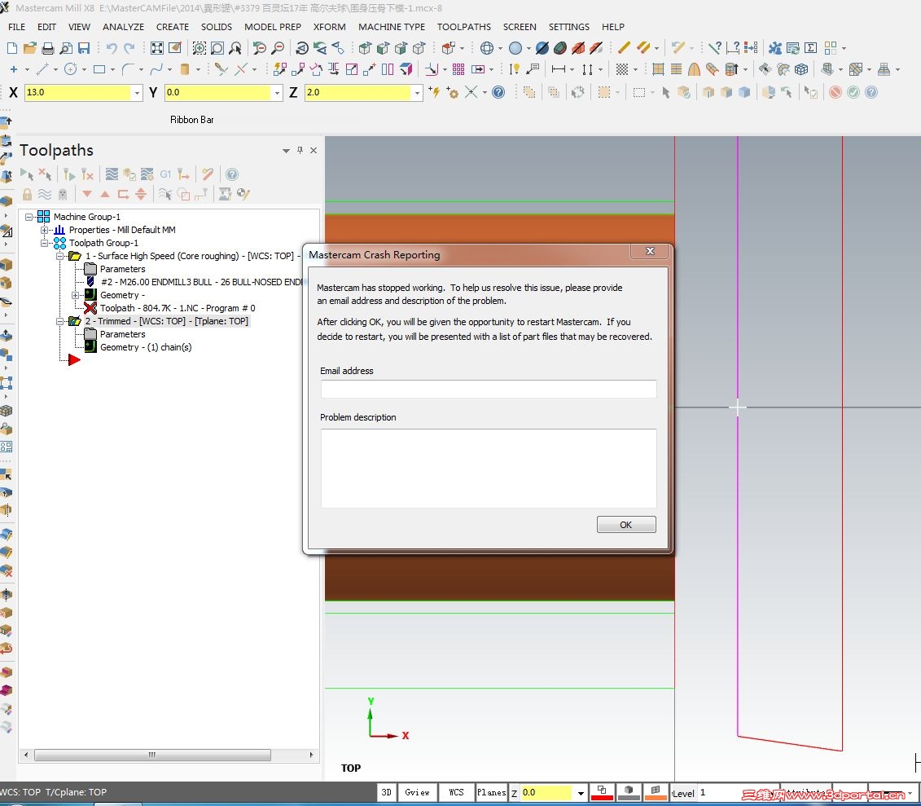Click Select all operations icon in Toolpaths
This screenshot has height=806, width=921.
[x=26, y=174]
